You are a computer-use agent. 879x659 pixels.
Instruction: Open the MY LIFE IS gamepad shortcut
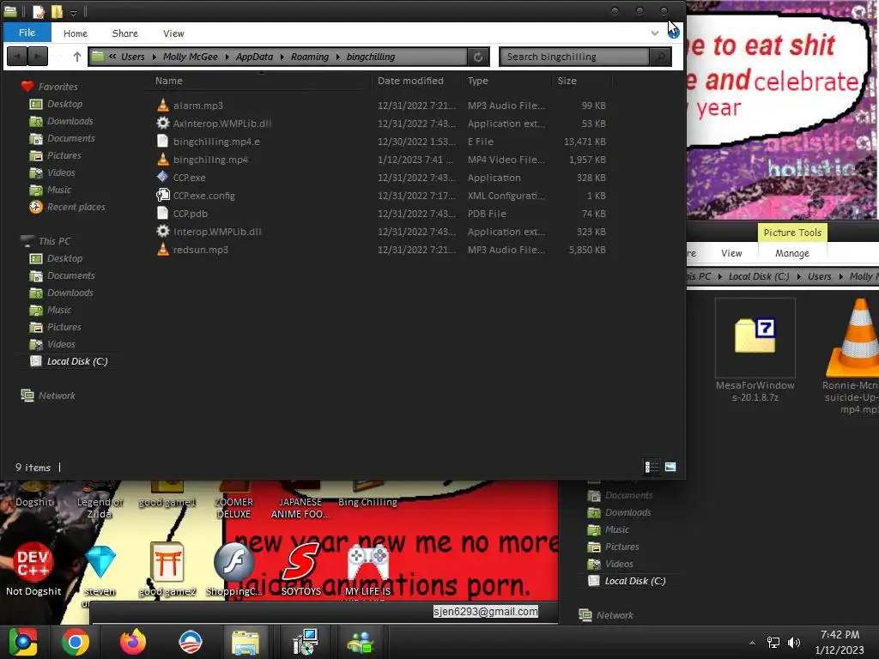367,569
